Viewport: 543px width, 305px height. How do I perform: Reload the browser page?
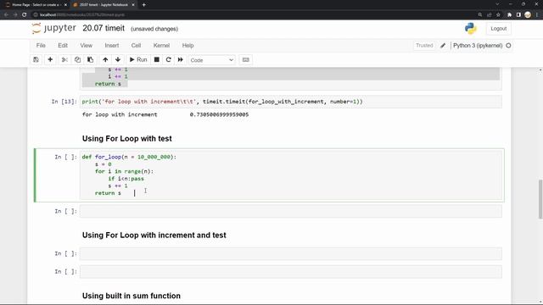(x=25, y=15)
